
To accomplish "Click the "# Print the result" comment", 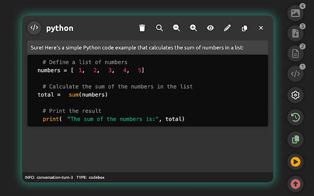I will click(x=72, y=111).
